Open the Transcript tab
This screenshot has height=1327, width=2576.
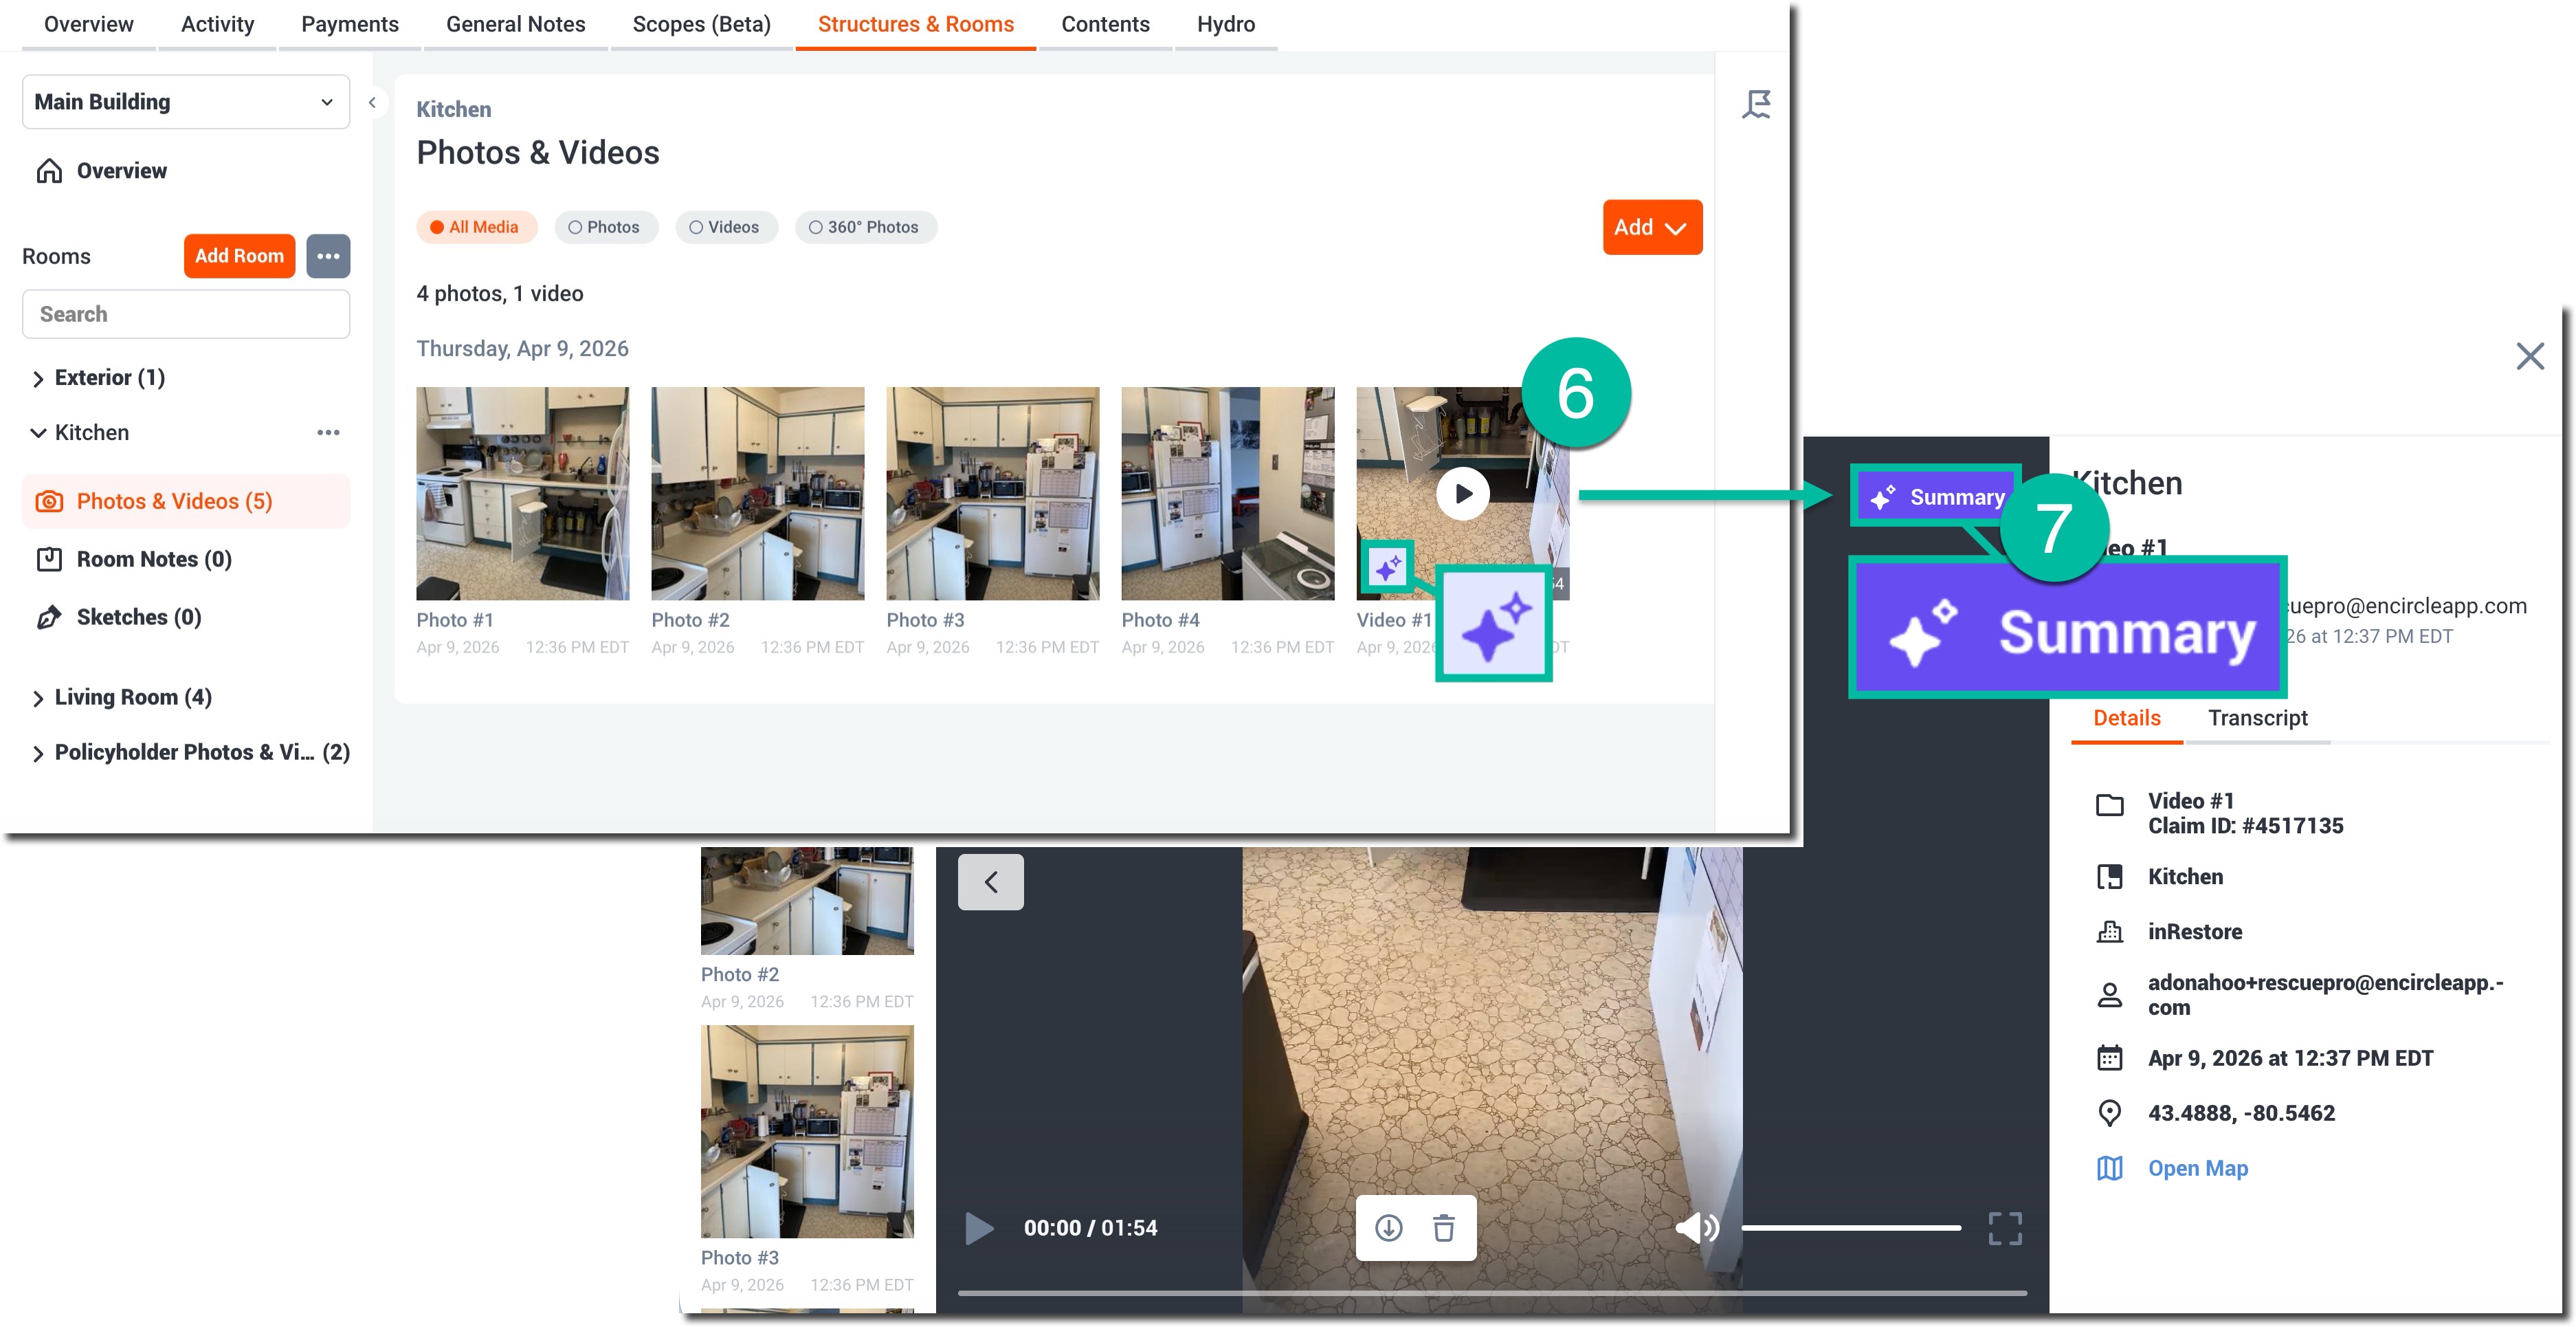[x=2257, y=718]
